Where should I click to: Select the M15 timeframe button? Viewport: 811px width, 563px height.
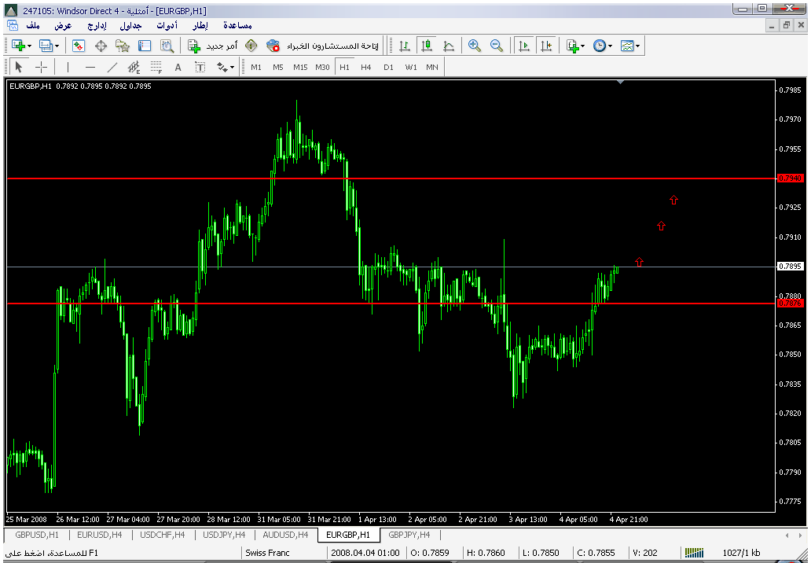coord(300,68)
